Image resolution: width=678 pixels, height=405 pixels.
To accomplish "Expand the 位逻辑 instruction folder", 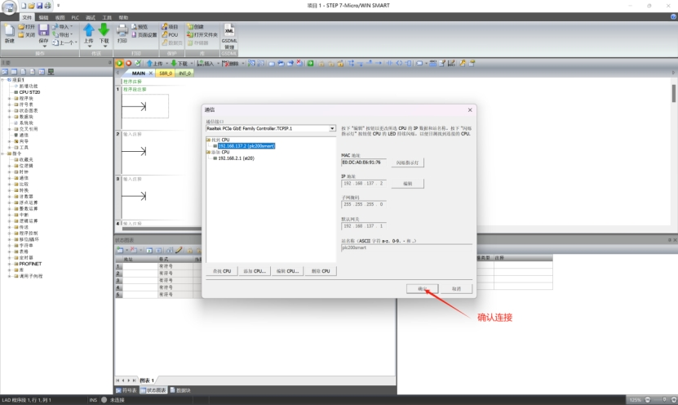I will click(9, 165).
